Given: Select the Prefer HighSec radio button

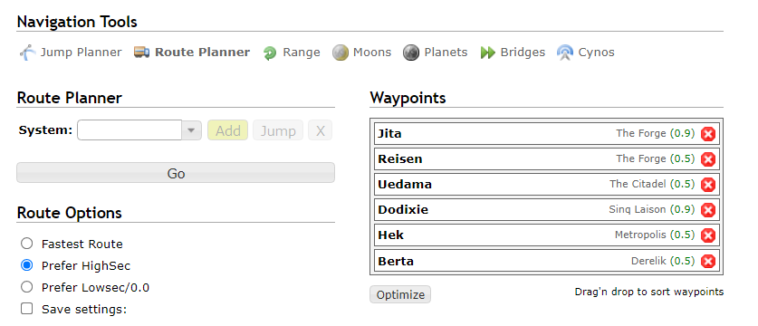Looking at the screenshot, I should click(26, 265).
